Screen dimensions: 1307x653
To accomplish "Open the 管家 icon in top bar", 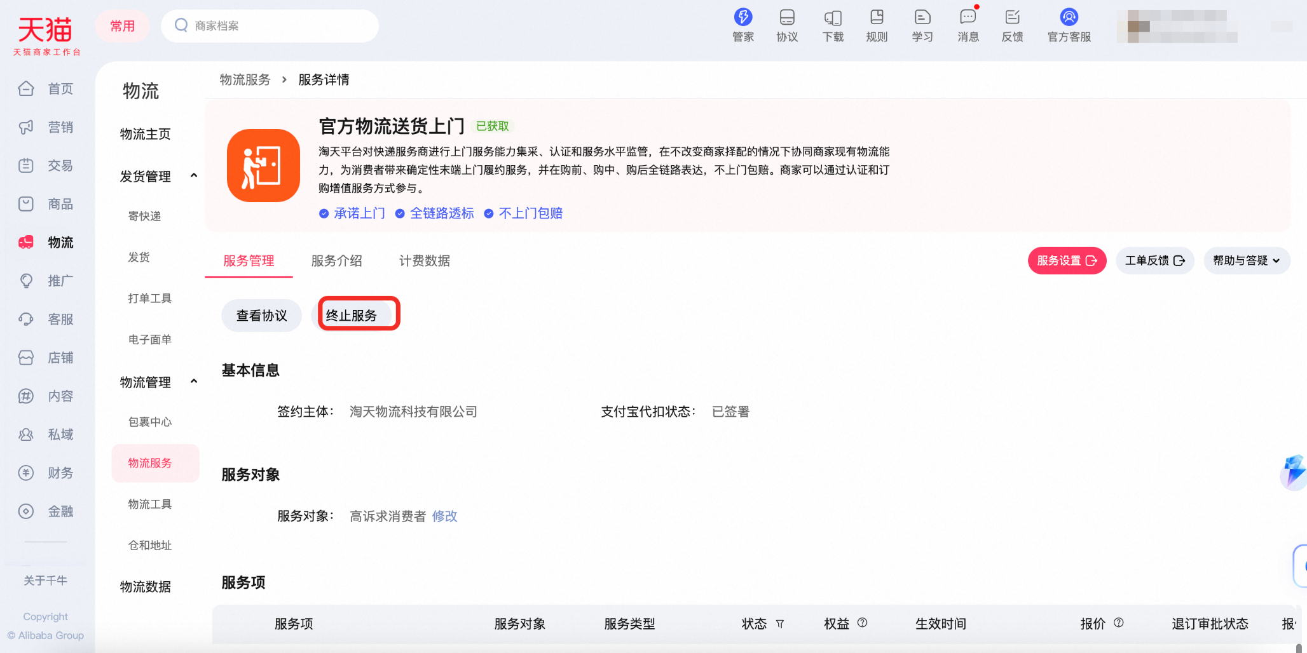I will pos(743,25).
